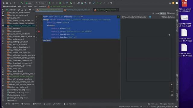This screenshot has height=108, width=193.
Task: Switch editor to Code view
Action: point(156,13)
